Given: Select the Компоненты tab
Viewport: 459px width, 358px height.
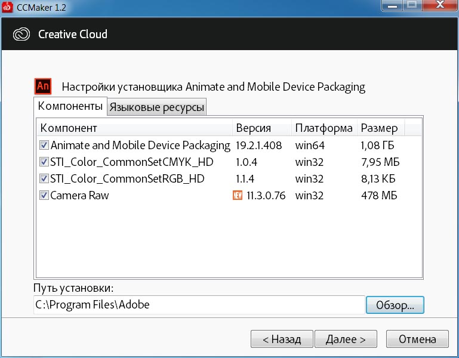Looking at the screenshot, I should [70, 106].
